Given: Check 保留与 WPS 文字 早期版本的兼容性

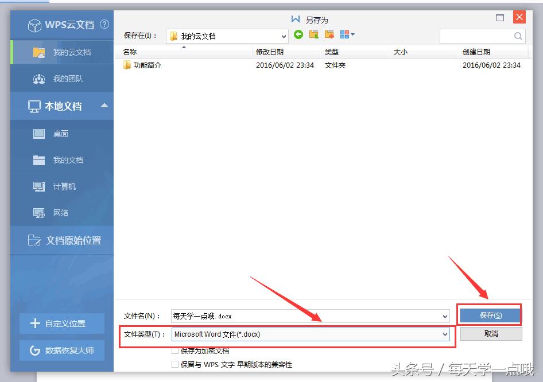Looking at the screenshot, I should coord(175,365).
